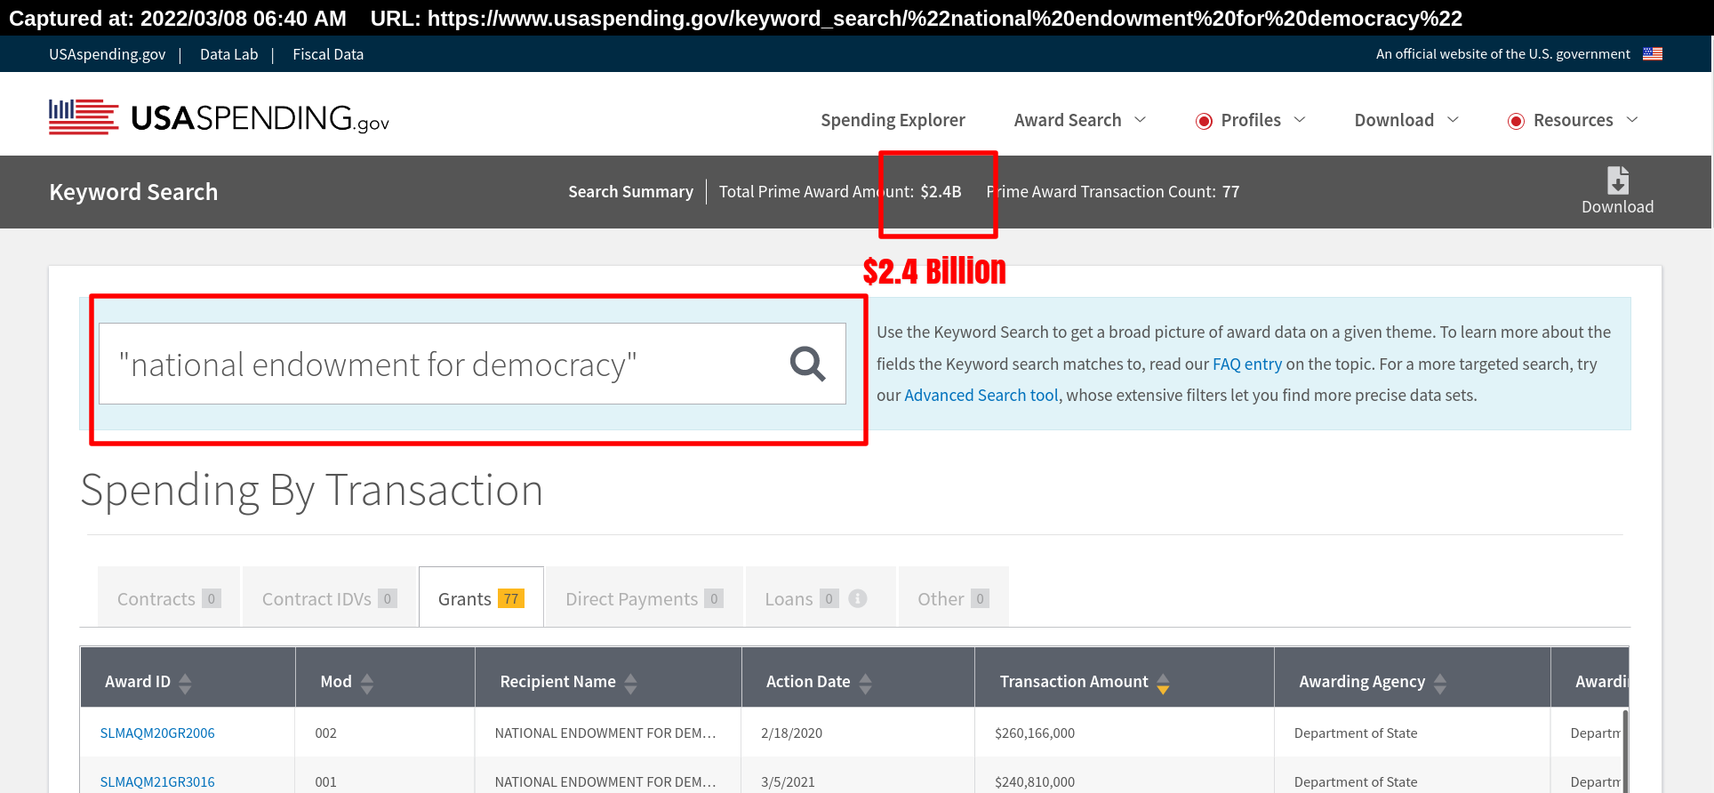Click the Mod 002 cell
This screenshot has width=1714, height=793.
coord(326,733)
